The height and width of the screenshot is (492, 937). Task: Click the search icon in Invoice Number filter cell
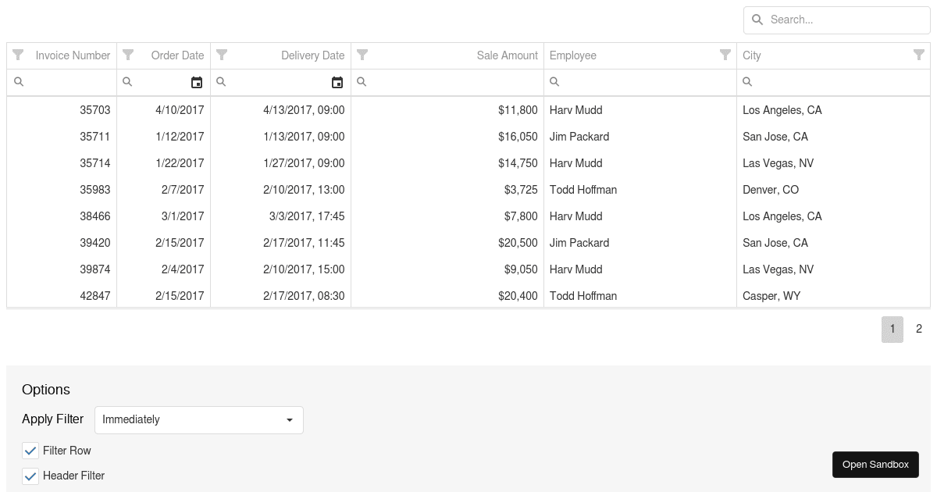tap(19, 81)
